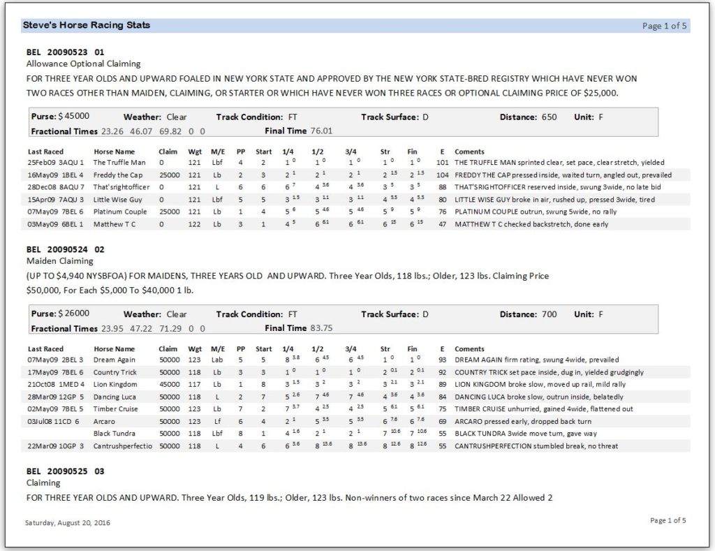Click horse name 'Platinum Couple'
The height and width of the screenshot is (551, 715).
coord(120,212)
